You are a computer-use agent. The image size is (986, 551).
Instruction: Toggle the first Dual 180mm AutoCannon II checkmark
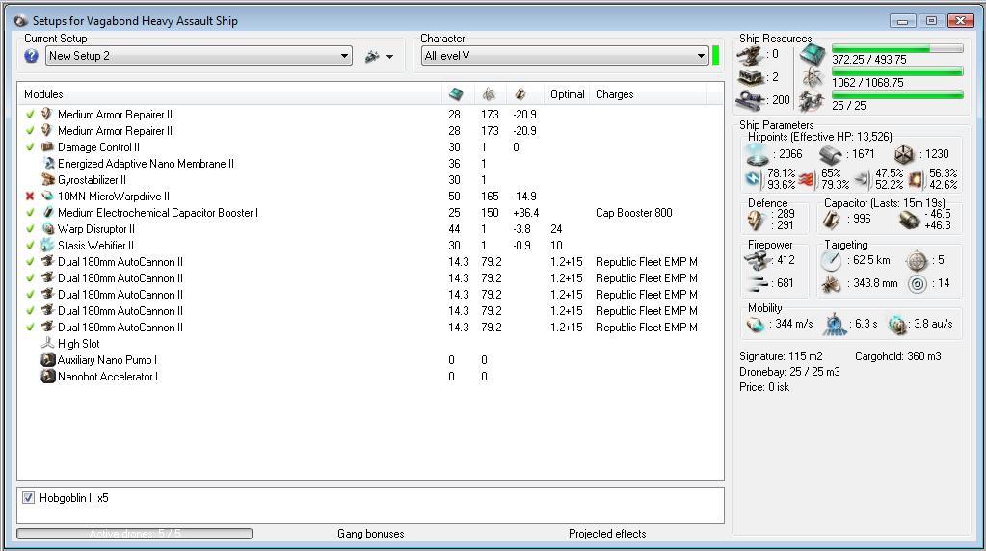pyautogui.click(x=30, y=261)
